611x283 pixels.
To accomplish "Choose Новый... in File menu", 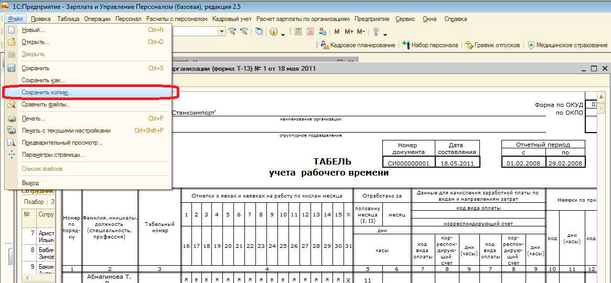I will 88,30.
